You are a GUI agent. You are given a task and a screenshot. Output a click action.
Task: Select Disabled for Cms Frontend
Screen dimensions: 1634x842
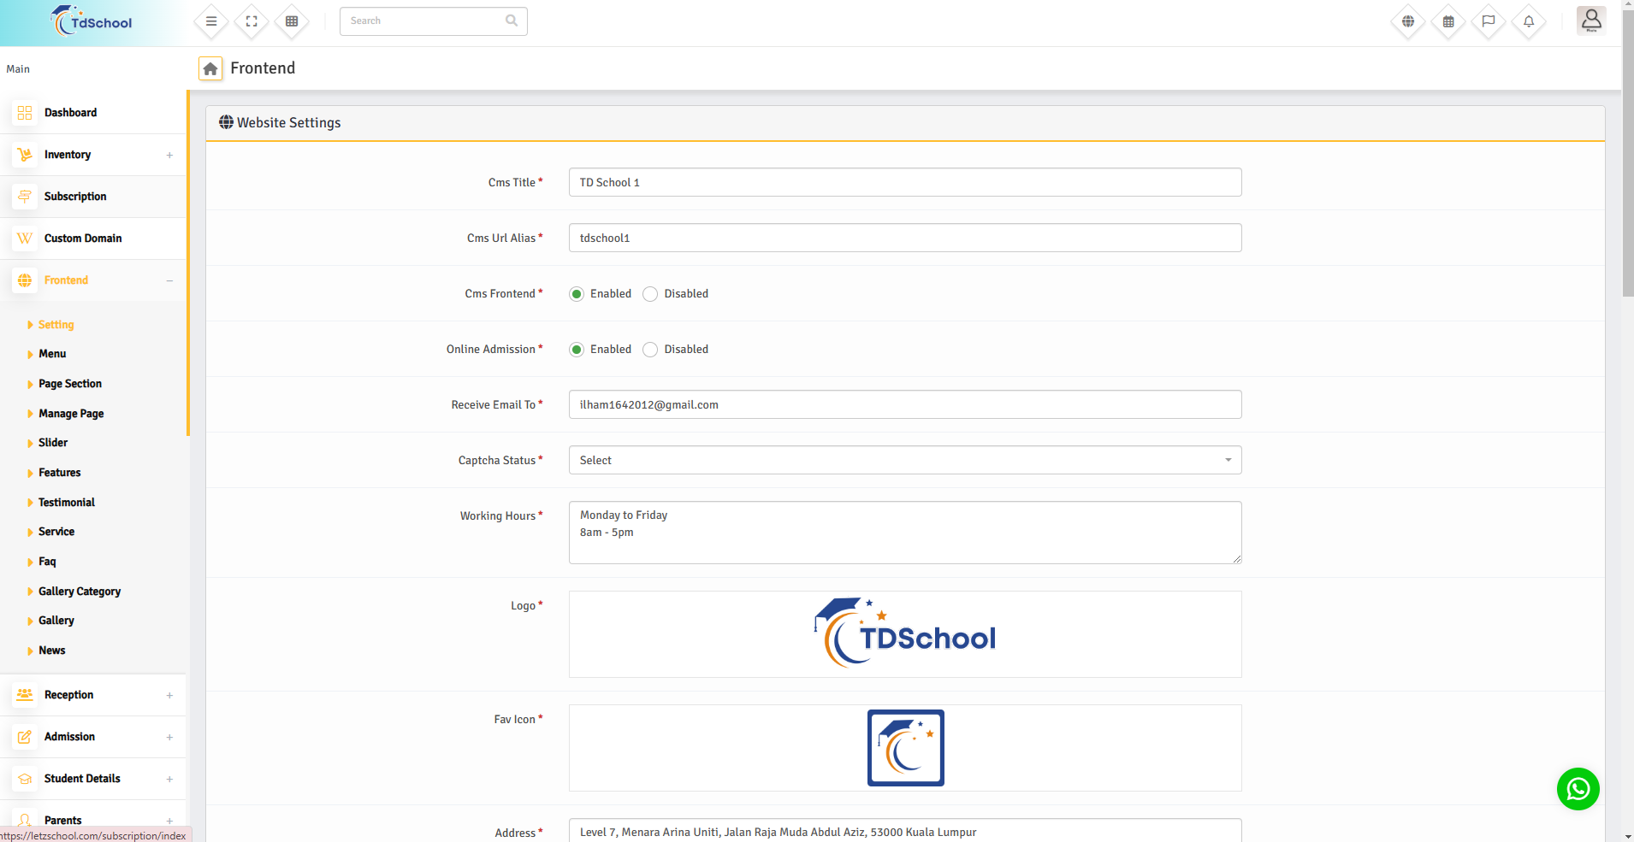tap(650, 294)
